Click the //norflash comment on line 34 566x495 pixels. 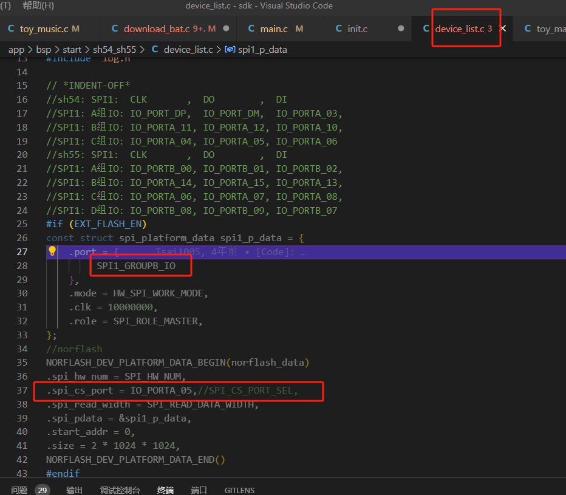(x=74, y=349)
